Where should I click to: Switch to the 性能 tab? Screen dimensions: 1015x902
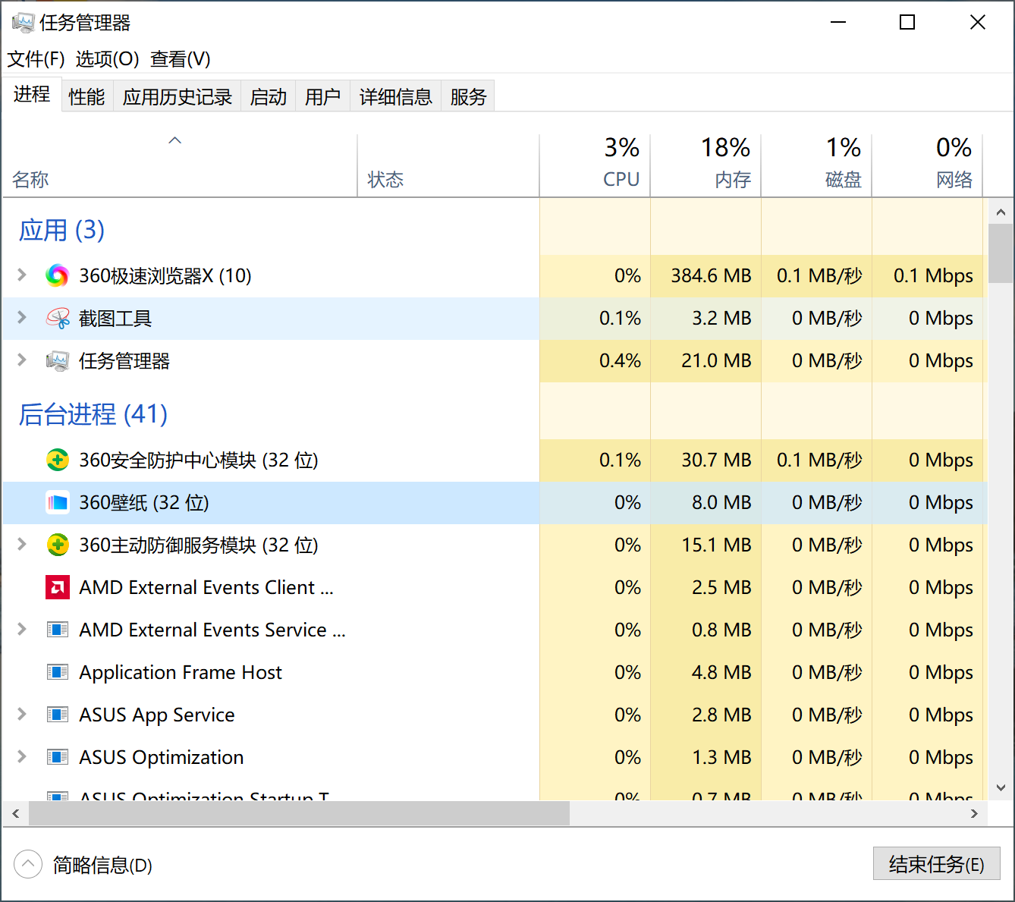coord(86,96)
